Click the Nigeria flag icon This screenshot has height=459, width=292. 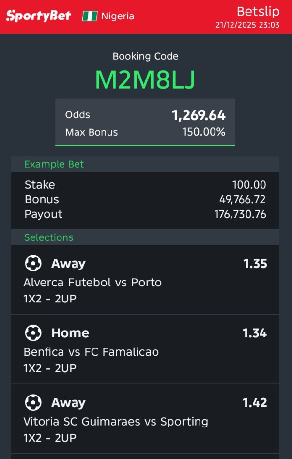pyautogui.click(x=90, y=16)
